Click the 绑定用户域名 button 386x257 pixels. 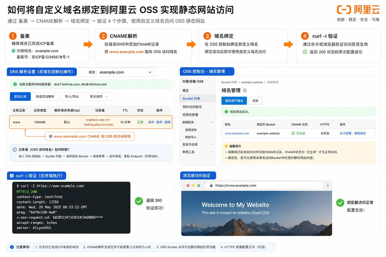234,101
